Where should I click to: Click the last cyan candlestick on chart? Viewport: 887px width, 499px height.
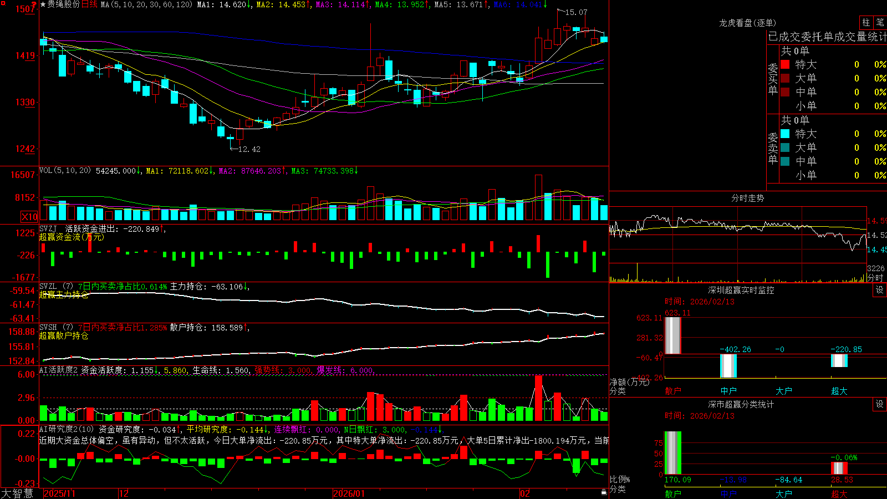604,39
